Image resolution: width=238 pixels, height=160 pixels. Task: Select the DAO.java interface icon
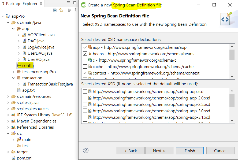tap(24, 41)
